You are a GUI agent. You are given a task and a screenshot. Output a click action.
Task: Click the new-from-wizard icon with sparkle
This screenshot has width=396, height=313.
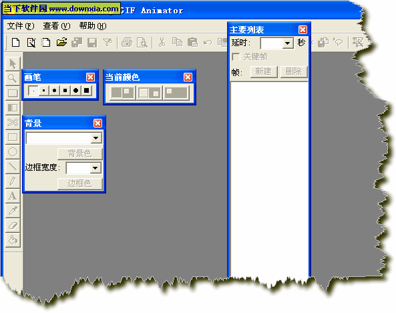[x=31, y=43]
